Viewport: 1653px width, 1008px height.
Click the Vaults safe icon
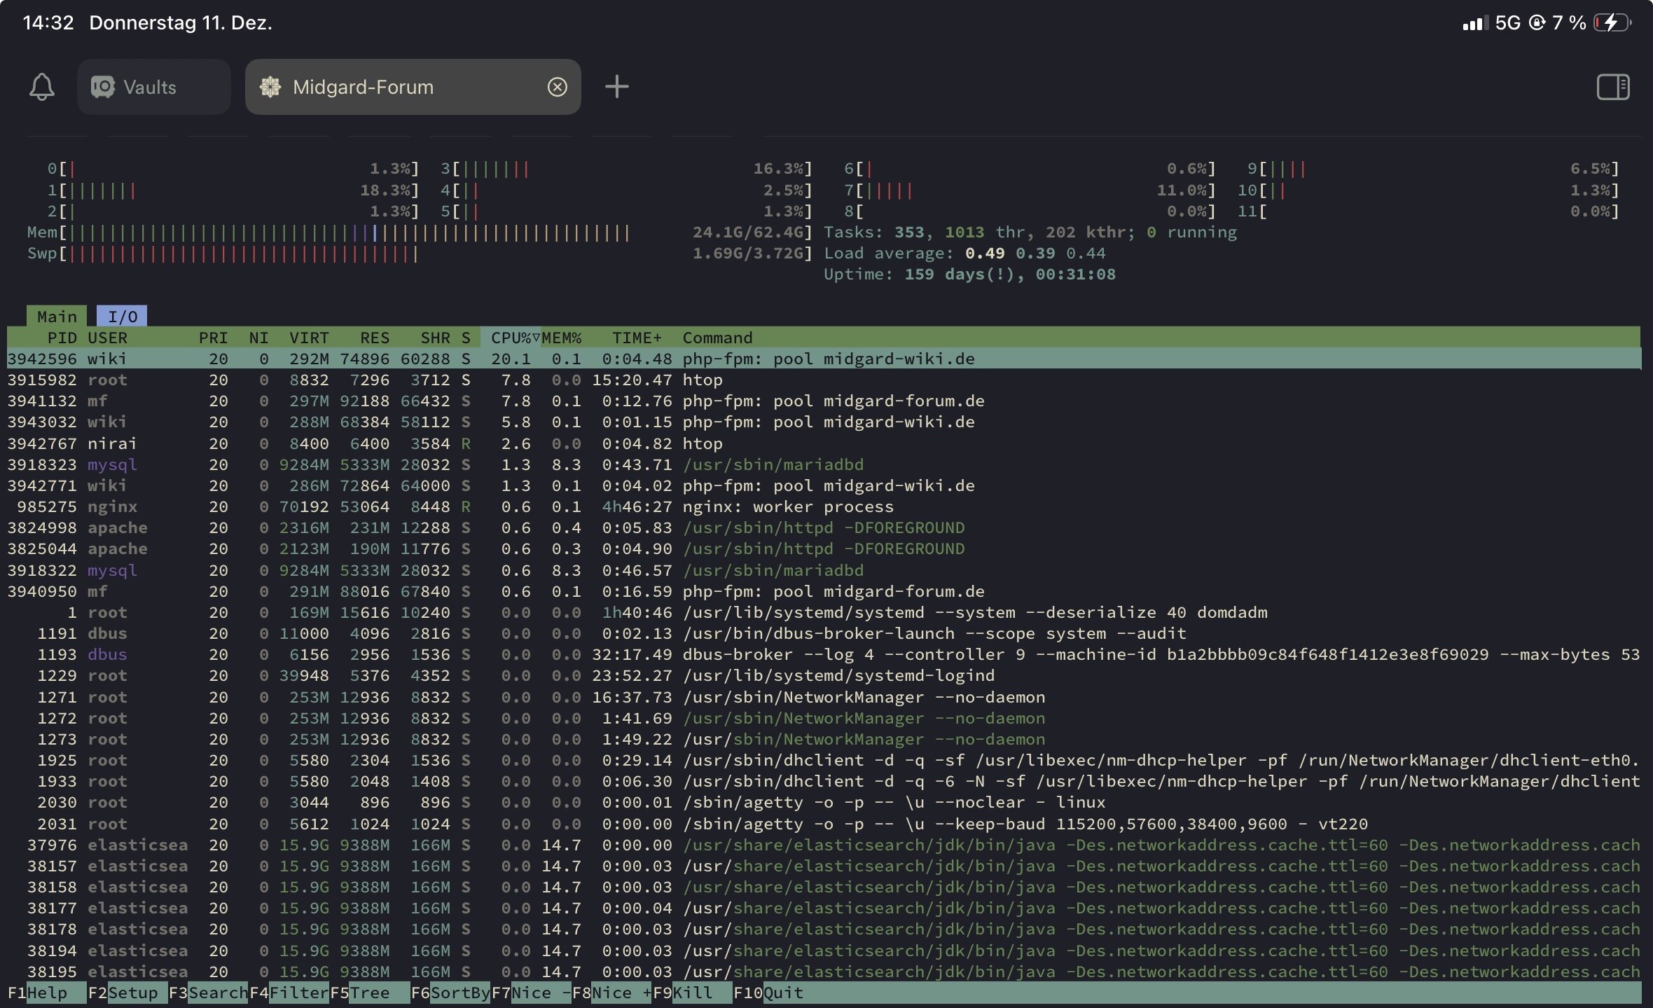click(103, 87)
